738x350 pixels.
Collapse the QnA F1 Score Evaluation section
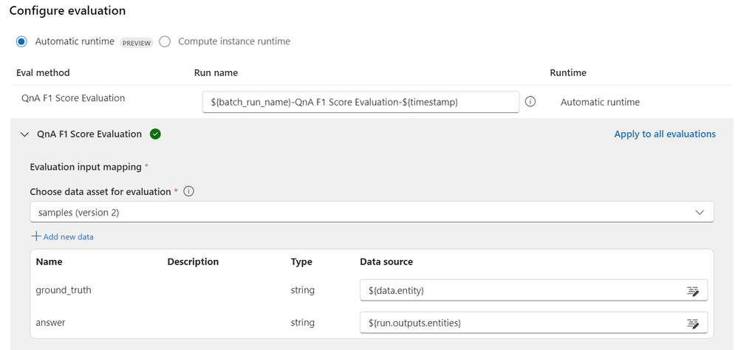pyautogui.click(x=24, y=134)
